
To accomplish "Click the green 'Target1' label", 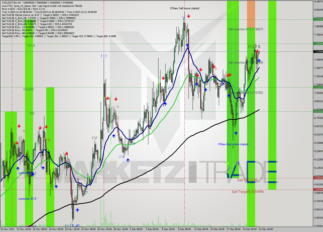I will pos(28,89).
